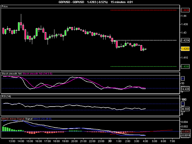Click the 15 minutes timeframe text in header
This screenshot has width=192, height=144.
coord(118,2)
